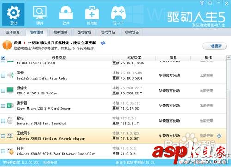Screen dimensions: 231x167
Task: Switch to the 移动设备 tab
Action: coord(132,32)
